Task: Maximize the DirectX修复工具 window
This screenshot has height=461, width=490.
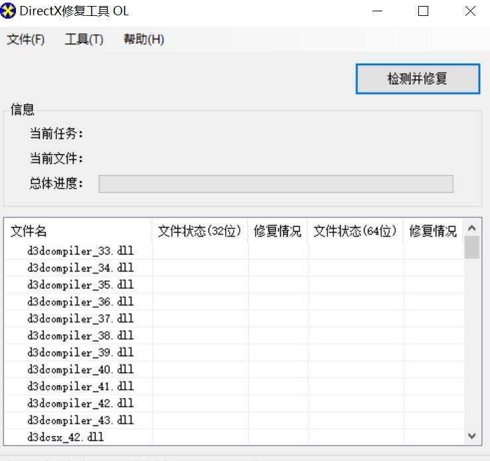Action: tap(423, 11)
